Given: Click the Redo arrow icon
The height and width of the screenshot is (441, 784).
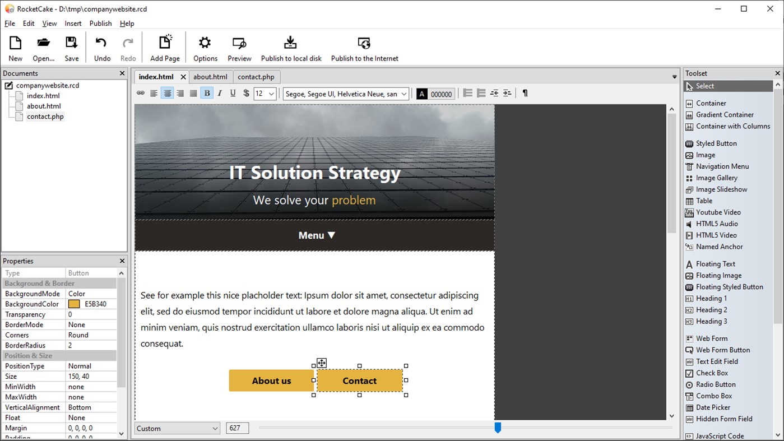Looking at the screenshot, I should coord(128,48).
